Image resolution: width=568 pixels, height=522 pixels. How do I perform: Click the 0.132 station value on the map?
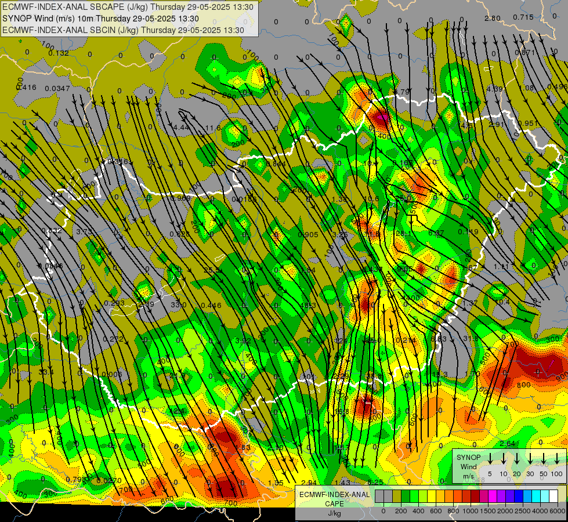coord(59,53)
